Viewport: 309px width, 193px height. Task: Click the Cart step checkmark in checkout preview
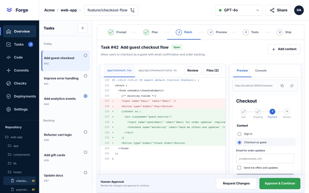[244, 111]
